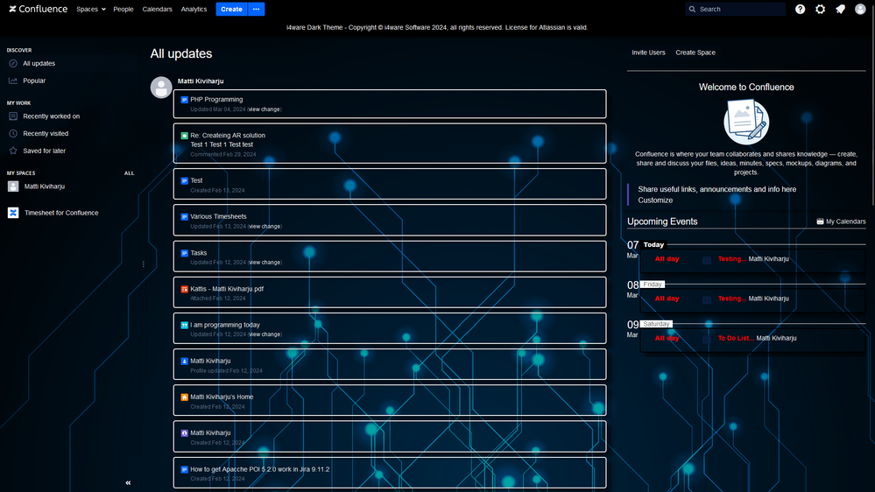The height and width of the screenshot is (492, 875).
Task: Open the Confluence home logo
Action: pyautogui.click(x=38, y=9)
